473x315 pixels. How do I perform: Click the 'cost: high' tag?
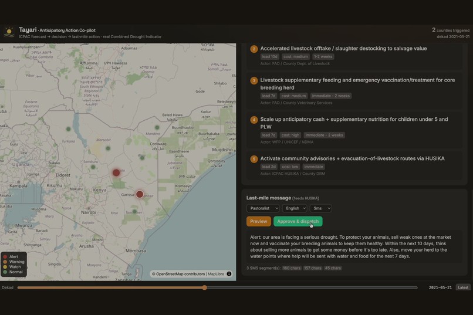pyautogui.click(x=290, y=135)
